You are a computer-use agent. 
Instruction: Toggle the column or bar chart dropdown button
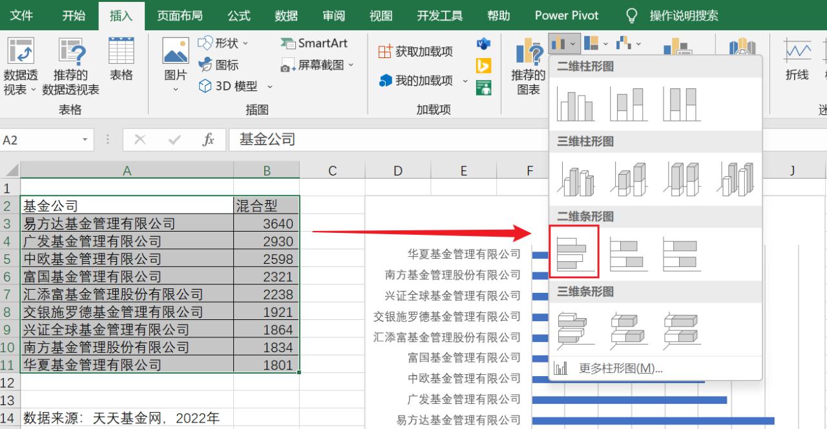pyautogui.click(x=564, y=44)
